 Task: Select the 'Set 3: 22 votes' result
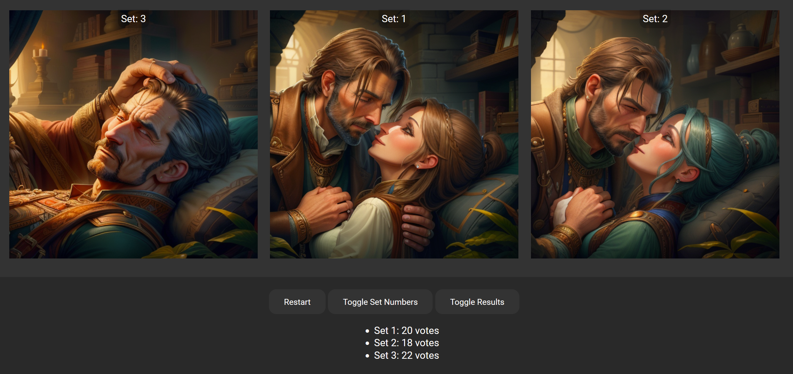point(406,355)
